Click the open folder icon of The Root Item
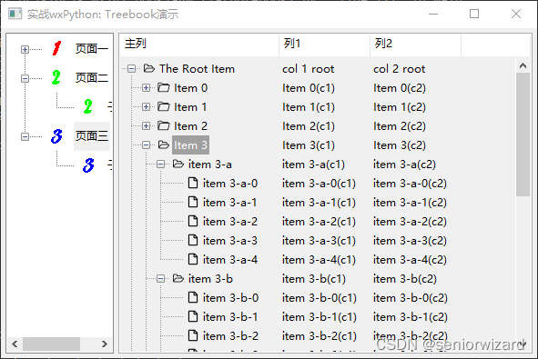Screen dimensions: 538x359 149,68
